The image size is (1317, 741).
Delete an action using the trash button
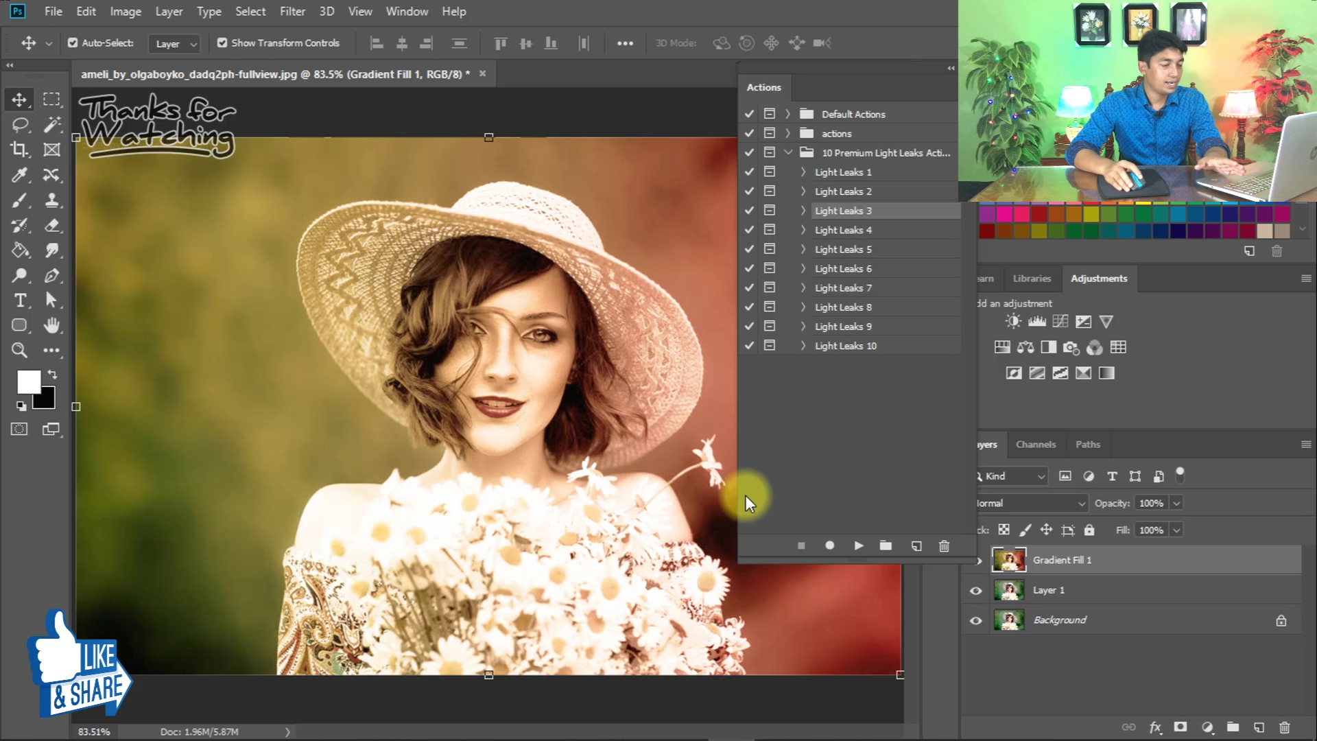tap(944, 545)
